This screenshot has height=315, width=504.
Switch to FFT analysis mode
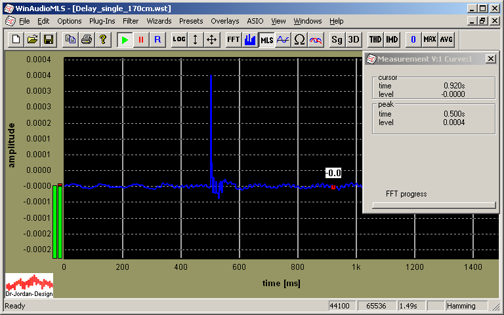point(233,39)
